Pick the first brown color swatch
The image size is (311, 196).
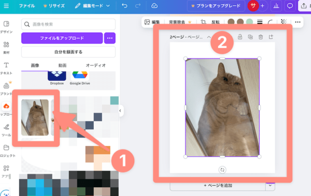(x=231, y=22)
